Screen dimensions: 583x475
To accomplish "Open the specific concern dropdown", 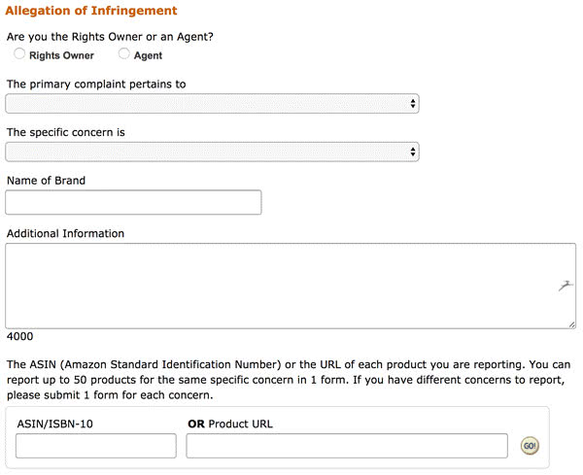I will tap(212, 152).
